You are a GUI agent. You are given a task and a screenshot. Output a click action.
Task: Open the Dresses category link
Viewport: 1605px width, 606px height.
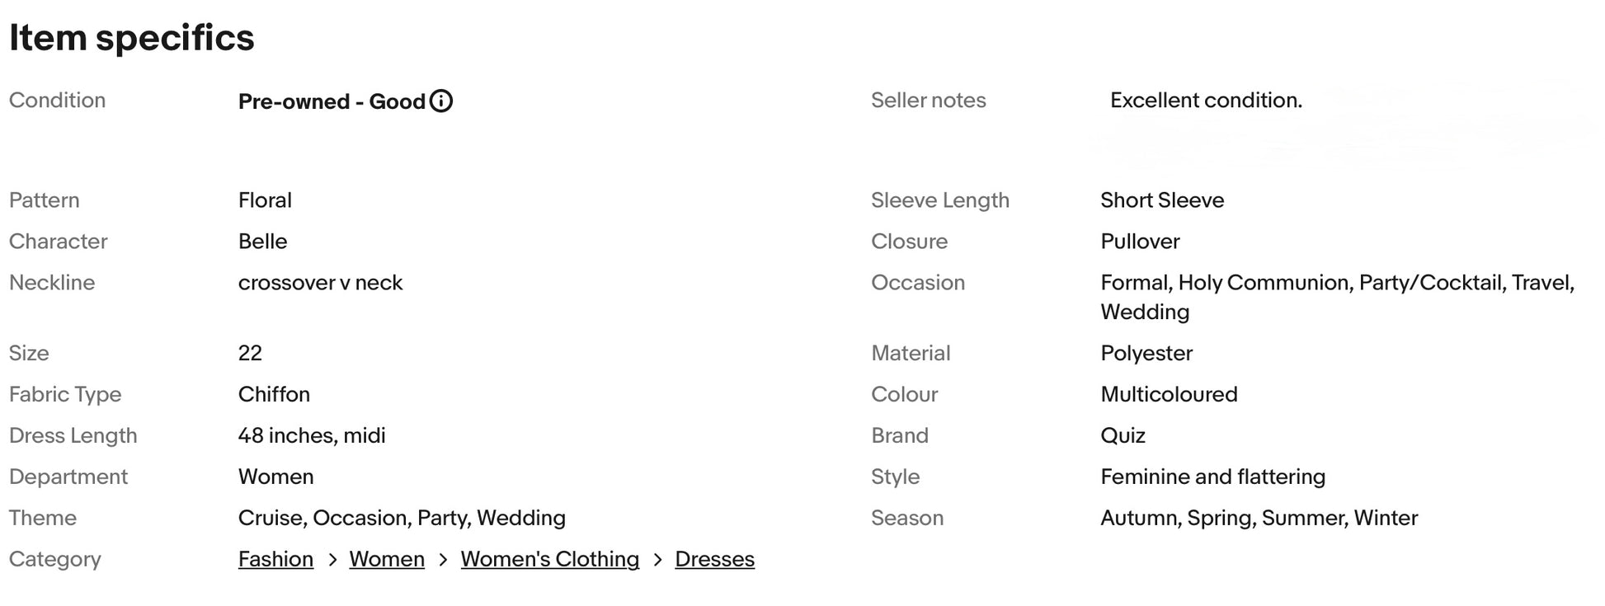[x=714, y=559]
